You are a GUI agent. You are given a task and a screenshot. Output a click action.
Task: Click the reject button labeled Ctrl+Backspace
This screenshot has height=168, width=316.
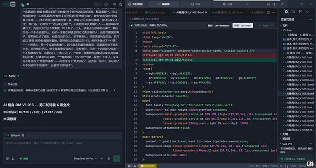[218, 25]
